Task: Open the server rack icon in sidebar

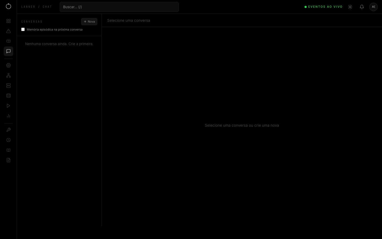Action: [8, 86]
